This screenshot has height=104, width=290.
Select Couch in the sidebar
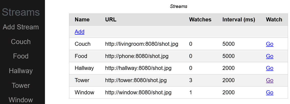tap(21, 42)
